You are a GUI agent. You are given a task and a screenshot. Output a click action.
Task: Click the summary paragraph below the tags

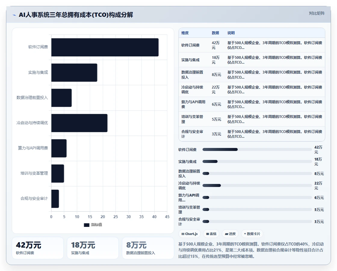(251, 250)
